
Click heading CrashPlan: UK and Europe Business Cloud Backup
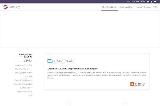pos(72,69)
